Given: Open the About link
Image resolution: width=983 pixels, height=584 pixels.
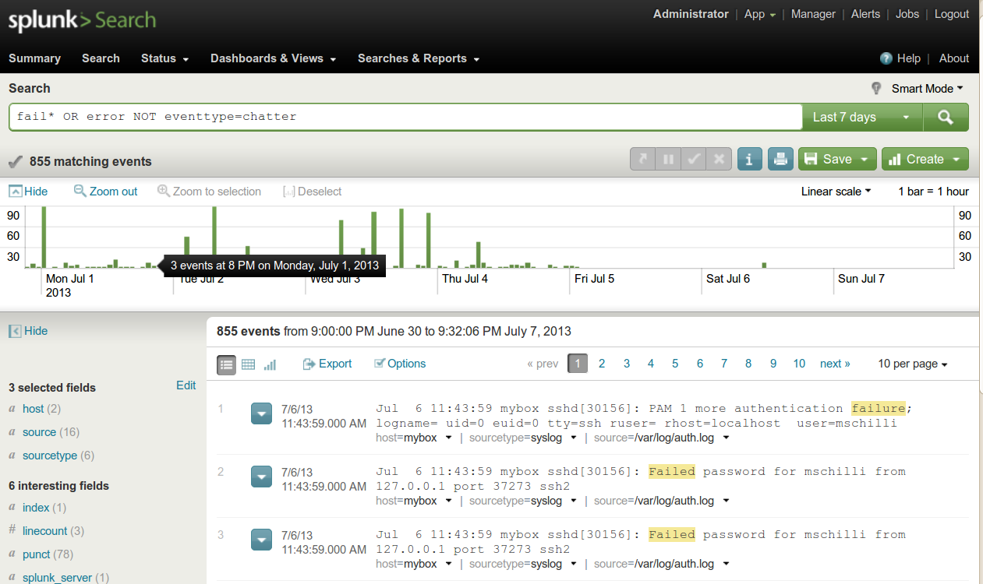Looking at the screenshot, I should 954,58.
